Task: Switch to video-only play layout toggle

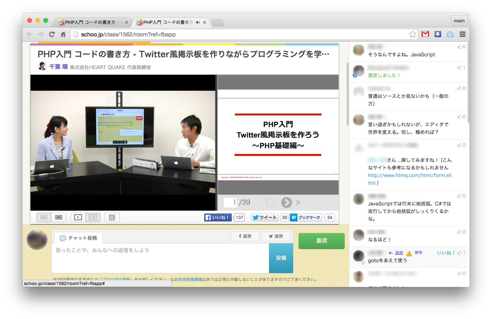Action: (x=78, y=217)
